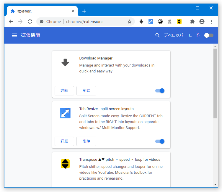This screenshot has width=222, height=192.
Task: Open the Extensions puzzle-piece menu
Action: (x=192, y=21)
